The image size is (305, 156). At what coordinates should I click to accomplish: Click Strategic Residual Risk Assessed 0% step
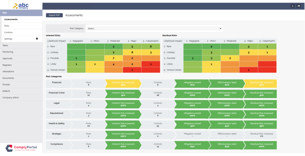tap(261, 135)
